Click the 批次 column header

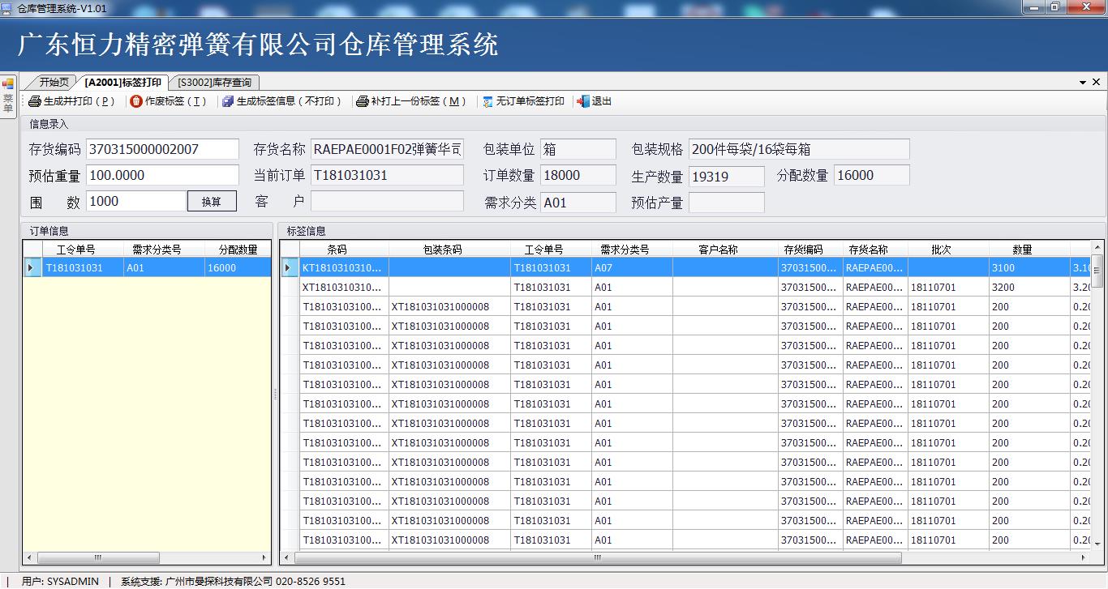(x=948, y=250)
